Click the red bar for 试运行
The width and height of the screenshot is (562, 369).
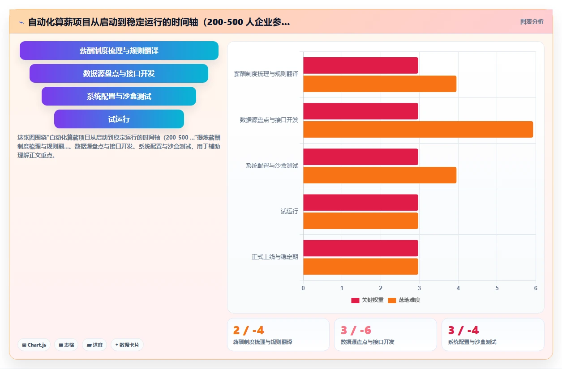point(360,203)
